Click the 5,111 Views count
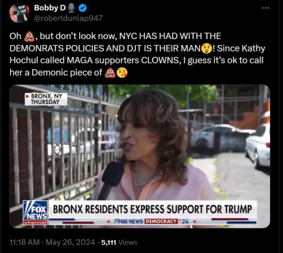The height and width of the screenshot is (253, 283). click(119, 242)
